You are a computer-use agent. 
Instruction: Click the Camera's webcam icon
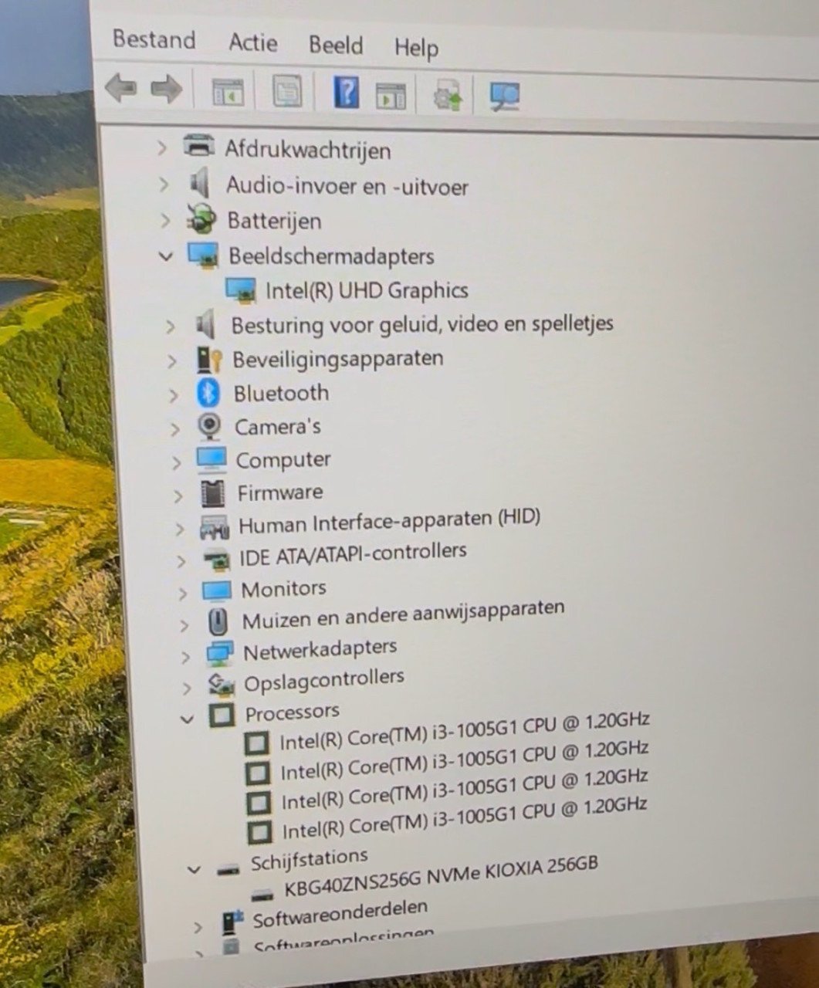pyautogui.click(x=209, y=426)
